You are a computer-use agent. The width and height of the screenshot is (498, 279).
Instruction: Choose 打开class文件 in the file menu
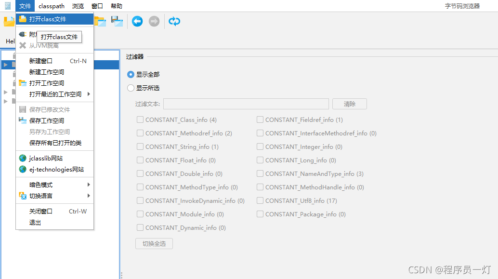[x=54, y=19]
